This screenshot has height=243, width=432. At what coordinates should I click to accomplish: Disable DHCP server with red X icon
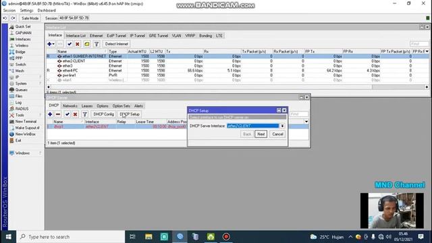[x=75, y=114]
